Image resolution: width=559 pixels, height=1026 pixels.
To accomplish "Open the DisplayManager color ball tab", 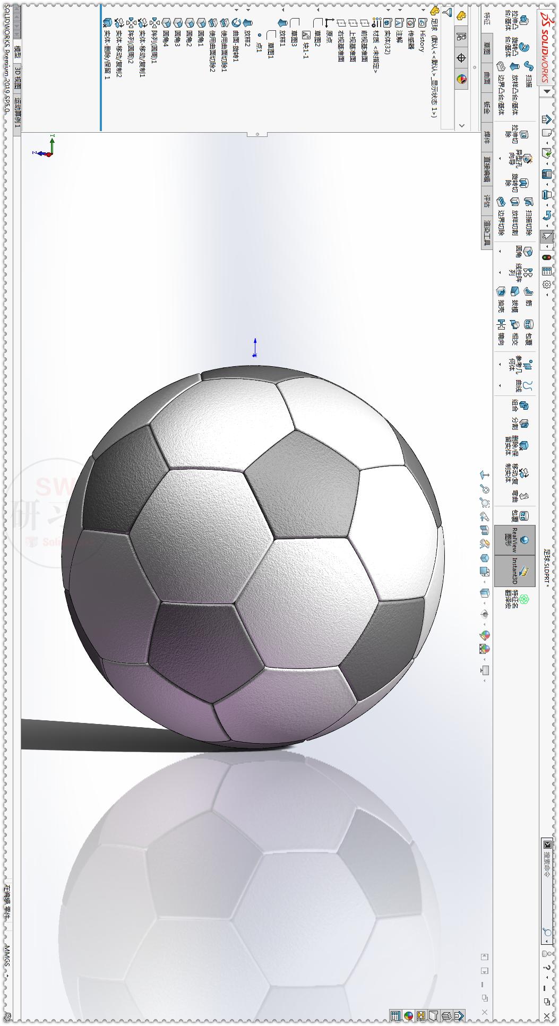I will tap(461, 79).
